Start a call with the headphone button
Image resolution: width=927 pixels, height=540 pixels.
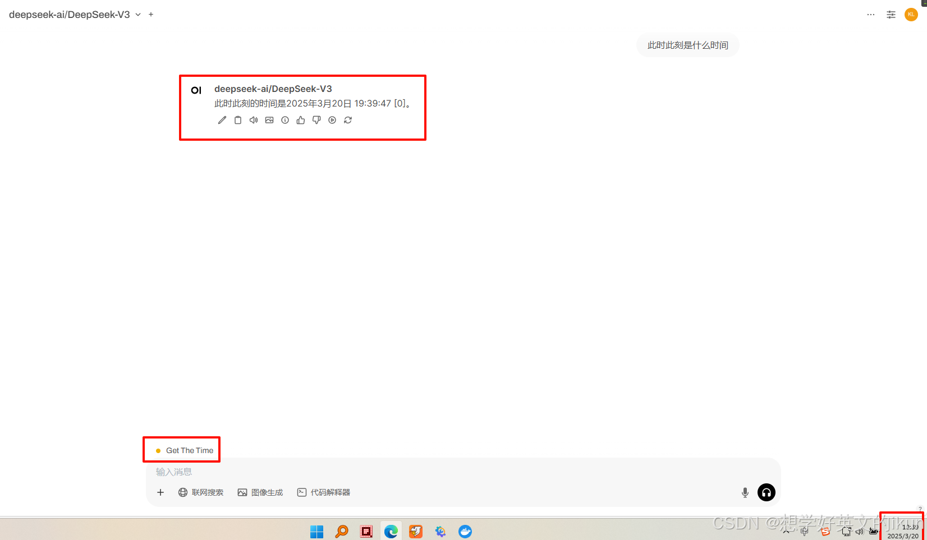(767, 492)
